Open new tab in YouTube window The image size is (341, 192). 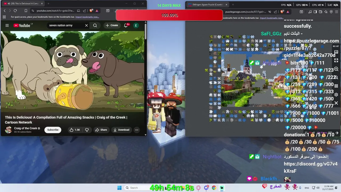48,3
